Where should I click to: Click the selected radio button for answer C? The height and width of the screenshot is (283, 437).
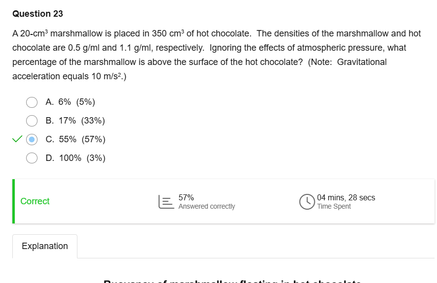pyautogui.click(x=32, y=139)
